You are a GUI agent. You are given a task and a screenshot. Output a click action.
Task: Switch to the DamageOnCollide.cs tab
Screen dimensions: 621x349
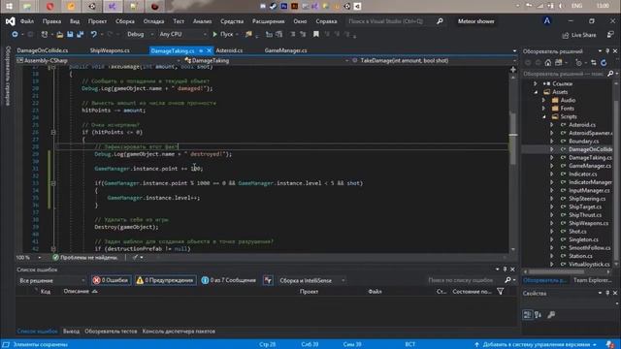[x=43, y=50]
